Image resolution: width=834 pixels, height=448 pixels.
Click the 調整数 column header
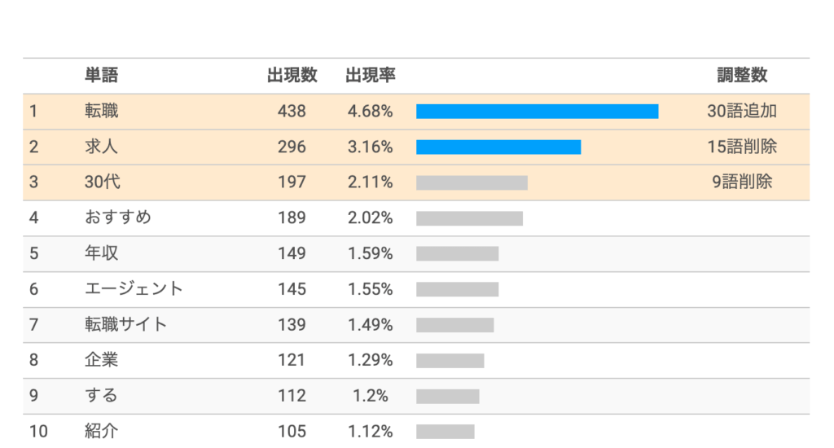(x=742, y=76)
